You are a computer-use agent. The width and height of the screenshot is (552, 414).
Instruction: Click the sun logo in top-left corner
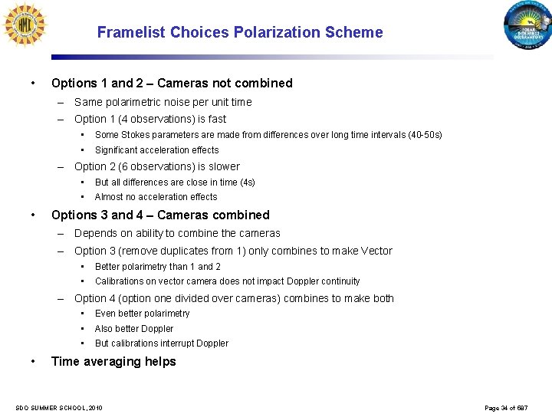(x=25, y=26)
